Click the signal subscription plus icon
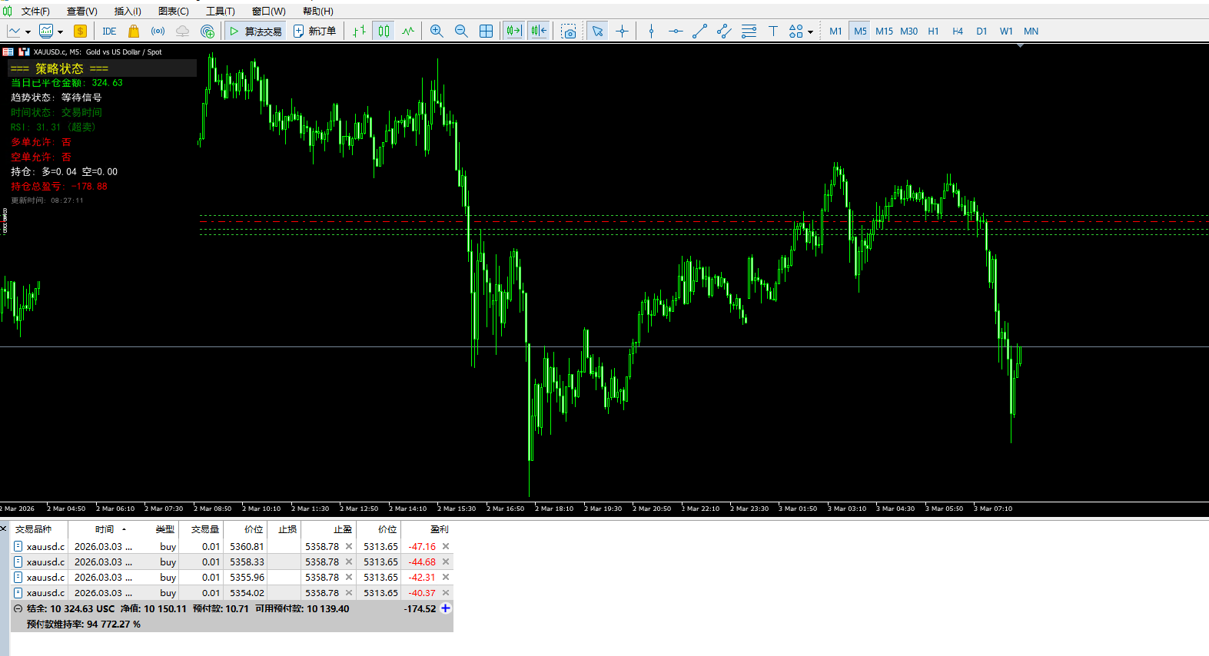Screen dimensions: 1209x656 click(207, 31)
